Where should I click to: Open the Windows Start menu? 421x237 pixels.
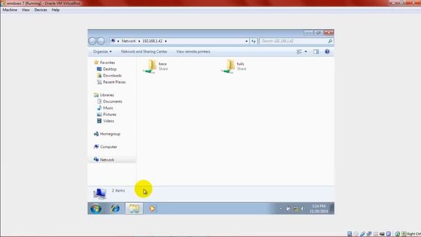point(96,209)
